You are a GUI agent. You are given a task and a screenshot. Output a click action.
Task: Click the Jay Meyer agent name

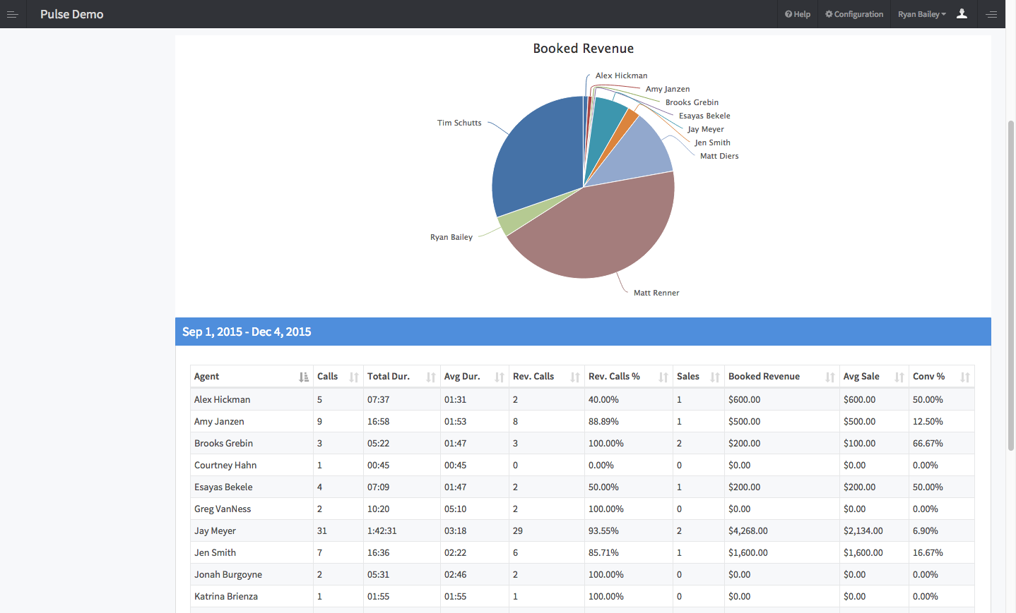coord(215,530)
